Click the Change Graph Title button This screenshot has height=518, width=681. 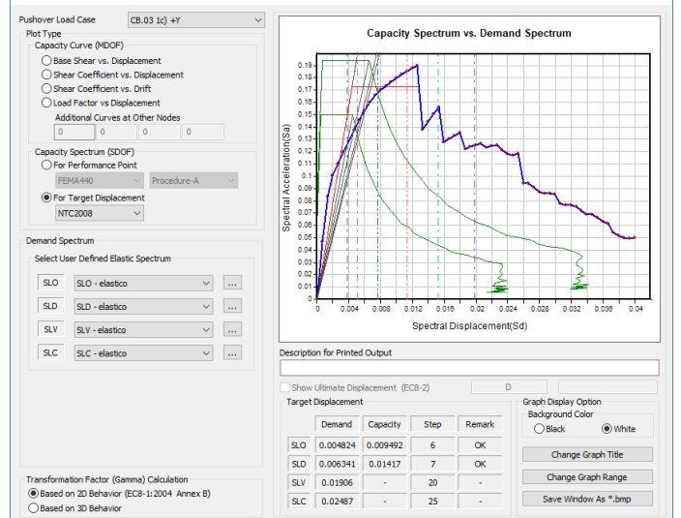(587, 454)
